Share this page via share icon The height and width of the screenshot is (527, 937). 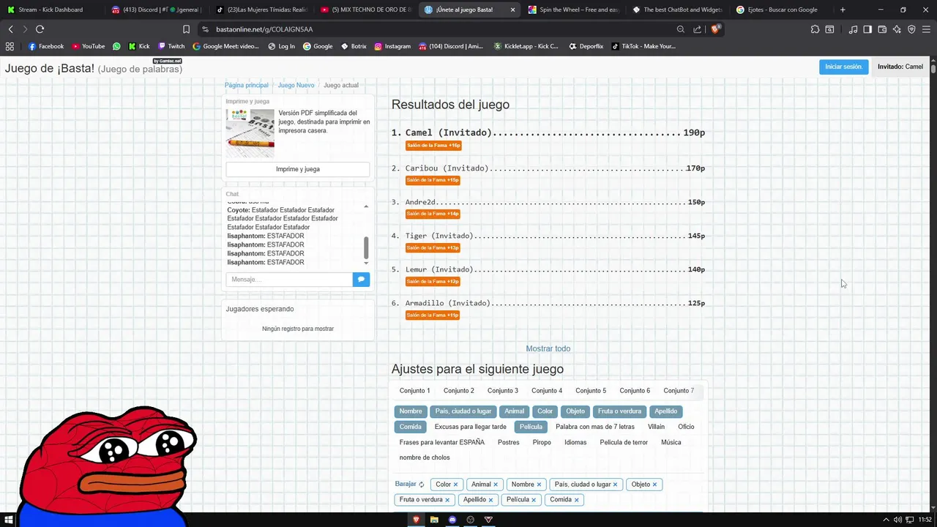click(697, 29)
